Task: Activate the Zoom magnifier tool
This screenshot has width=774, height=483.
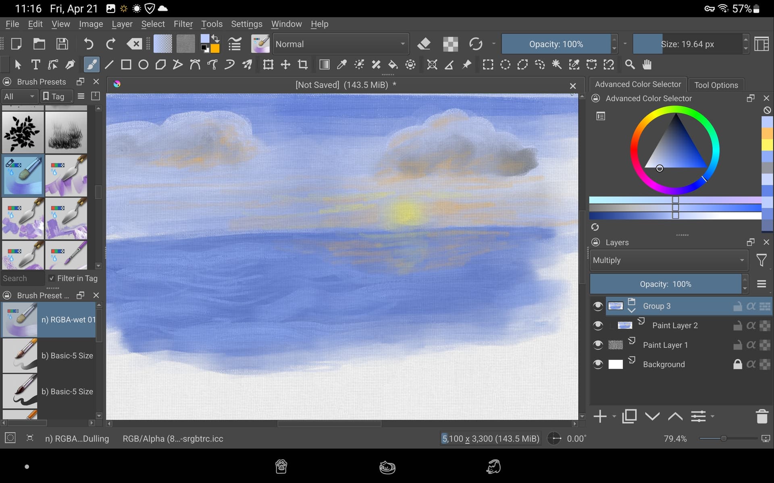Action: [x=630, y=65]
